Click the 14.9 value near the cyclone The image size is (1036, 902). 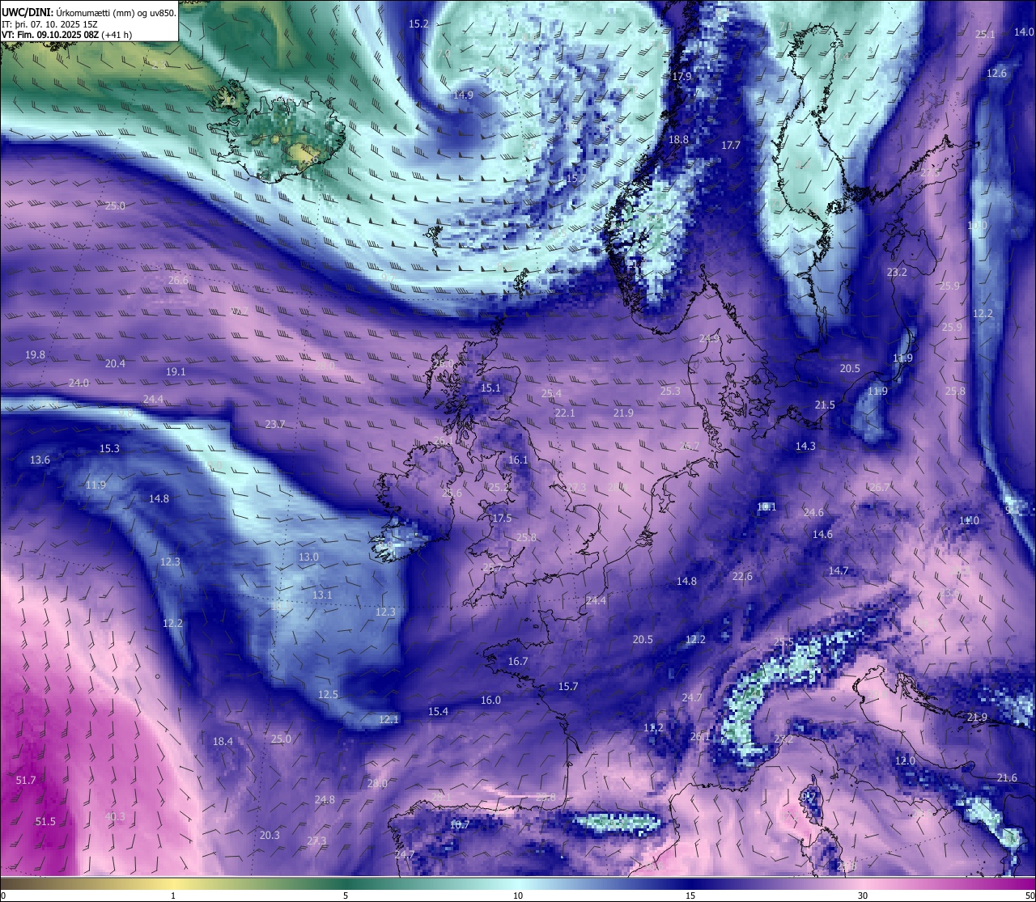tap(463, 95)
